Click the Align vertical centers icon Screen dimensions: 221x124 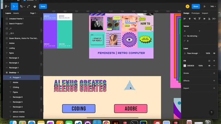pyautogui.click(x=204, y=19)
